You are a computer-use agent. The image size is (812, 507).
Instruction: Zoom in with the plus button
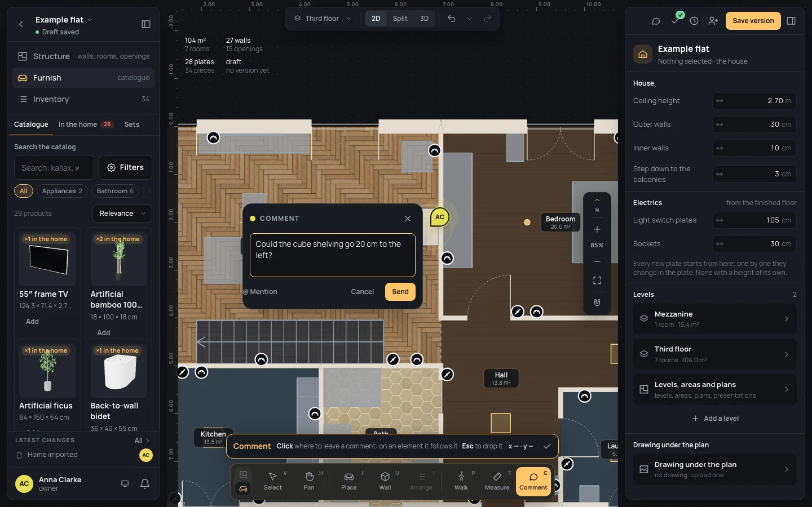click(x=597, y=229)
